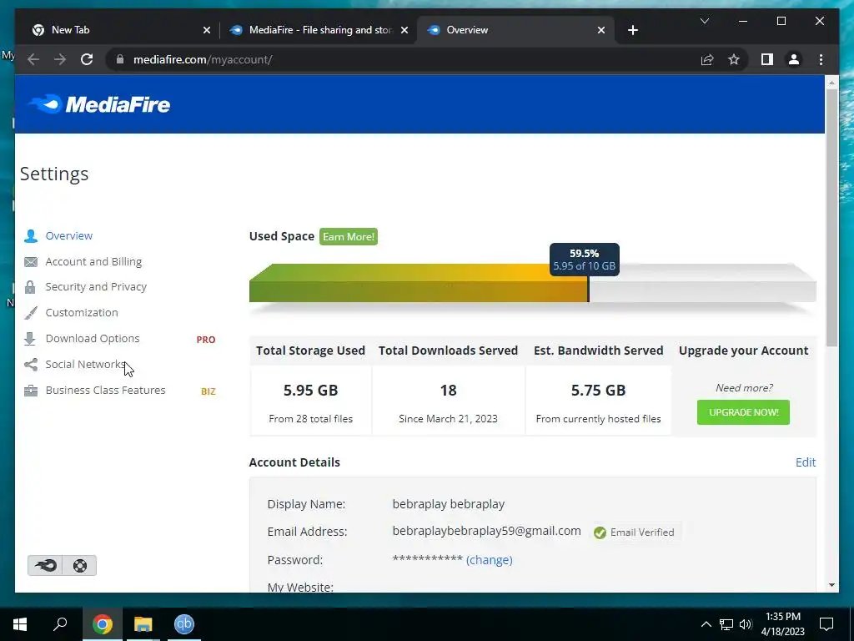Click the volume icon in system tray

point(746,624)
